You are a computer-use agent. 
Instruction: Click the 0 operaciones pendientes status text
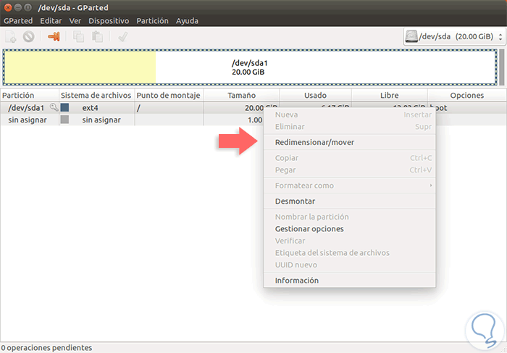click(46, 348)
